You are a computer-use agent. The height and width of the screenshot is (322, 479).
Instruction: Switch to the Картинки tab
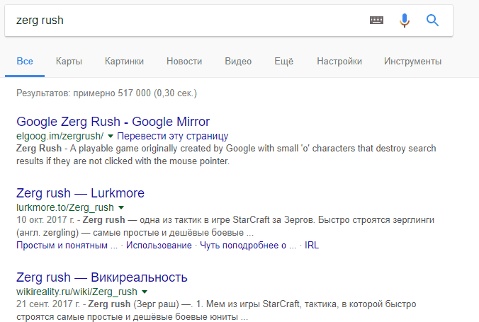(124, 62)
